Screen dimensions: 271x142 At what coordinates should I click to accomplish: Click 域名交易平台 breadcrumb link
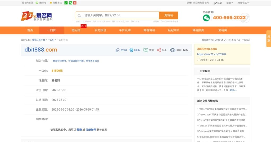click(38, 40)
